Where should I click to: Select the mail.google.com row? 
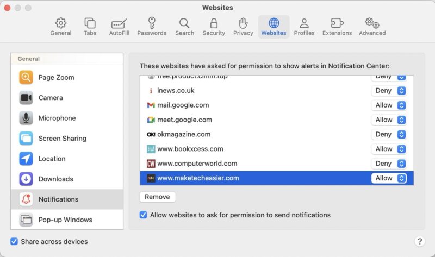[277, 105]
